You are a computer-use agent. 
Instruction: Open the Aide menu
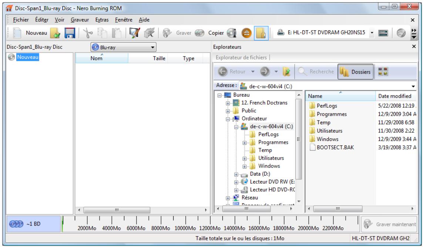tap(144, 20)
